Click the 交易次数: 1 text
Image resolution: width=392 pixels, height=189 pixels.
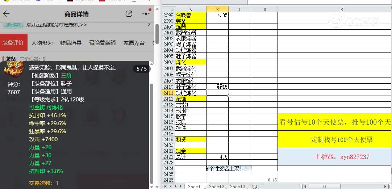43,183
